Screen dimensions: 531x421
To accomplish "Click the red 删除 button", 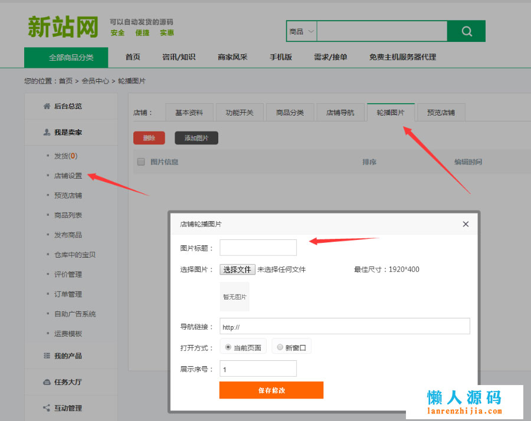I will [149, 138].
